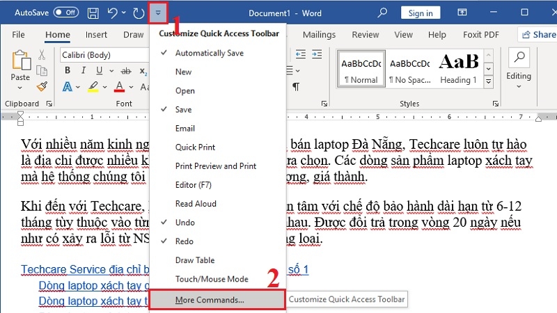
Task: Open Ribbon Display Options icon
Action: point(462,13)
